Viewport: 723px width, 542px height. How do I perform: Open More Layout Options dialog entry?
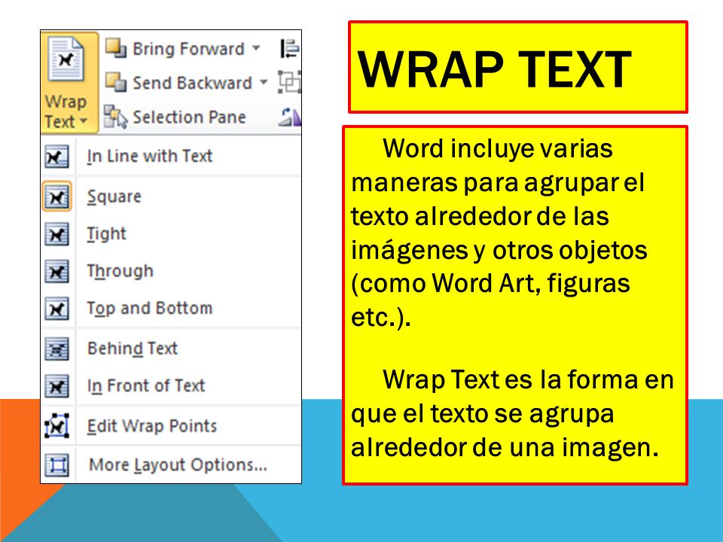178,465
